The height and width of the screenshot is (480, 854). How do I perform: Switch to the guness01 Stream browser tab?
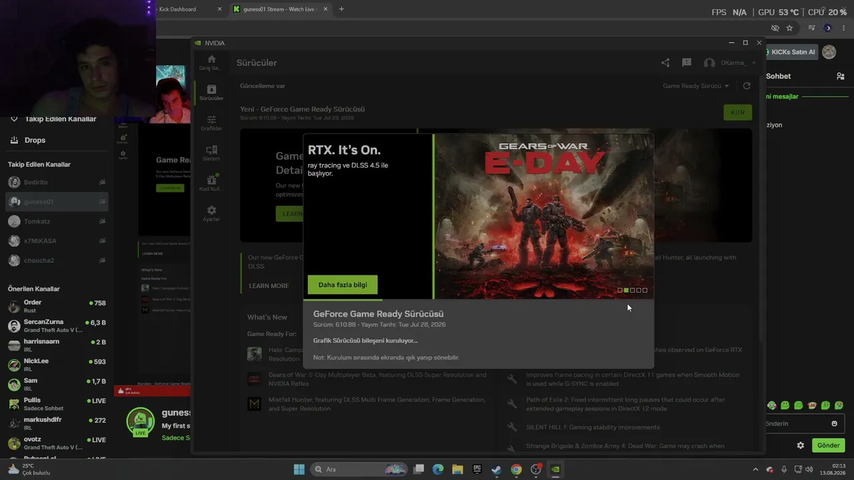click(280, 9)
